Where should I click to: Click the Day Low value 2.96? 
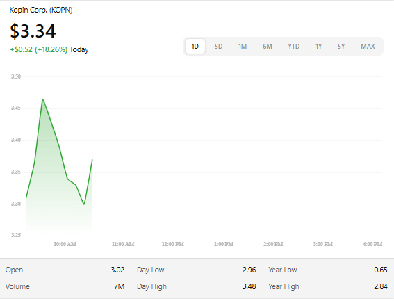point(249,270)
